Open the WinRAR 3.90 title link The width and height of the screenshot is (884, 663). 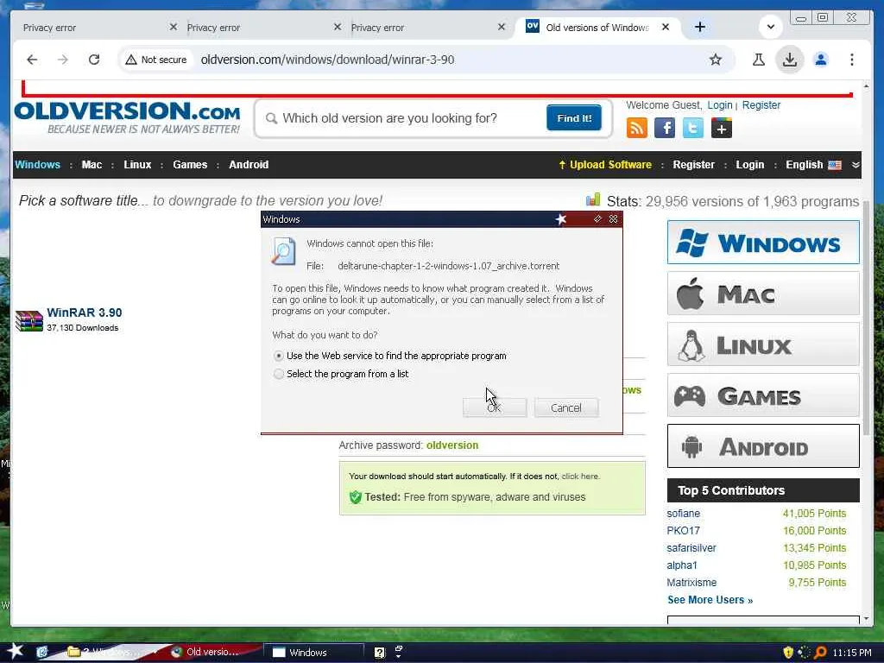pos(84,313)
